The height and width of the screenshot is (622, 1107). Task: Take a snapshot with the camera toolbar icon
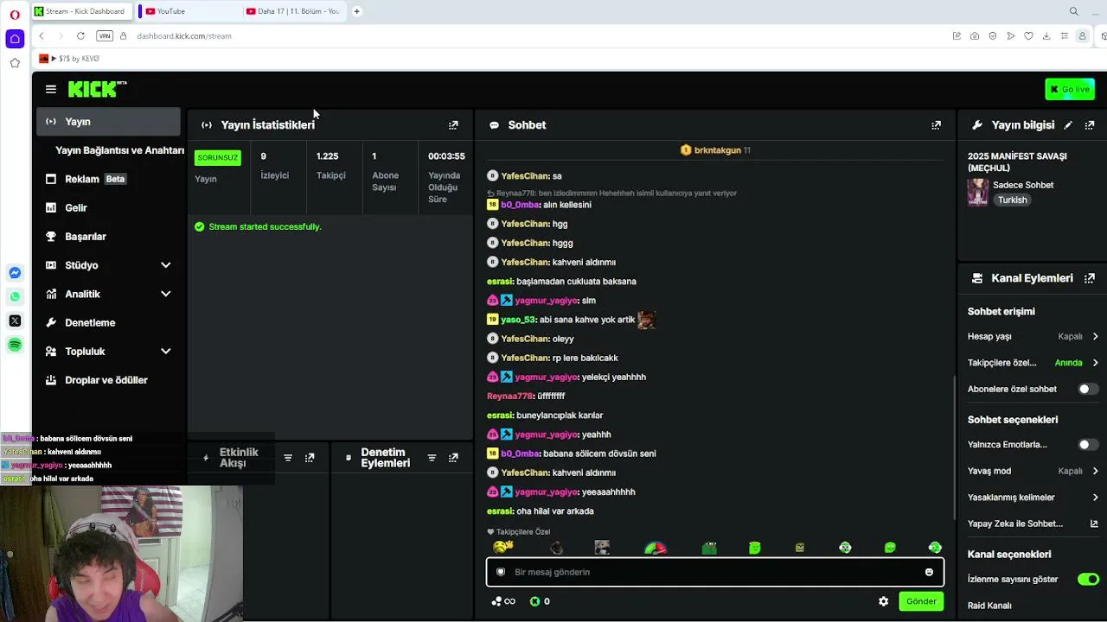click(x=975, y=35)
